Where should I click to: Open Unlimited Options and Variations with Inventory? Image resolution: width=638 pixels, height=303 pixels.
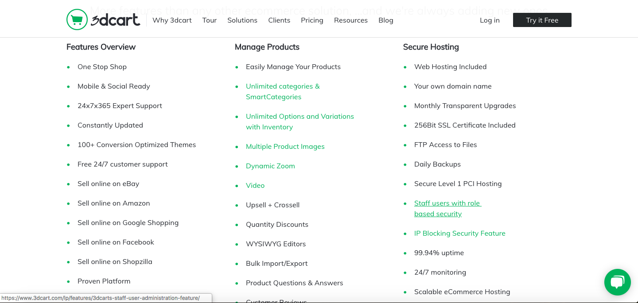click(x=300, y=122)
